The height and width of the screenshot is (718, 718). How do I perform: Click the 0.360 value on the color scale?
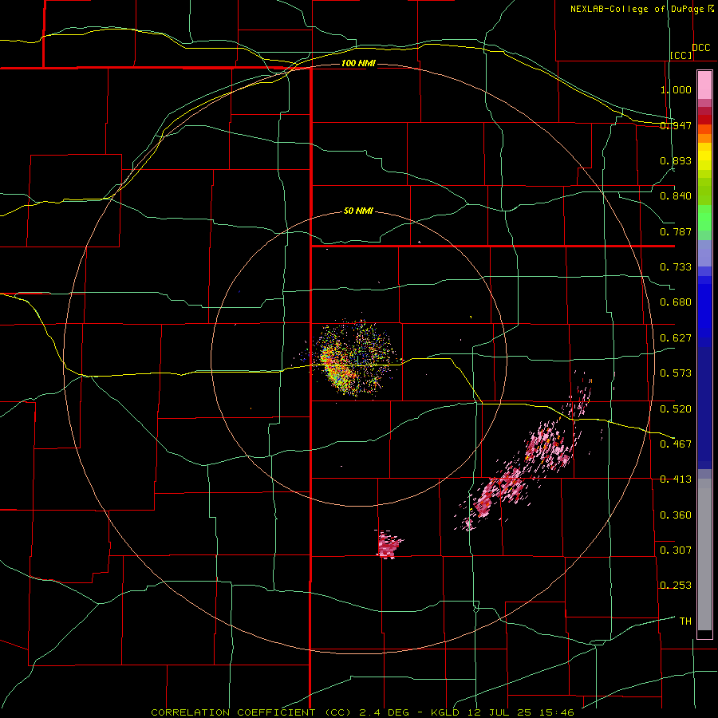tap(676, 515)
